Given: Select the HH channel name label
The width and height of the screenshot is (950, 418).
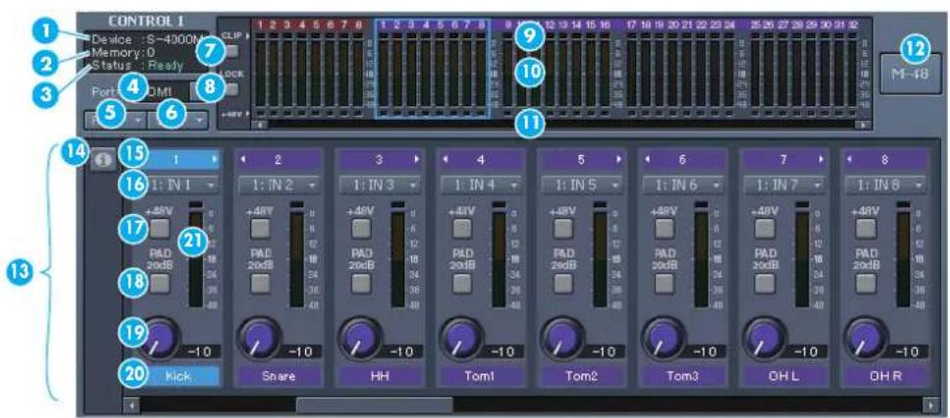Looking at the screenshot, I should [380, 376].
